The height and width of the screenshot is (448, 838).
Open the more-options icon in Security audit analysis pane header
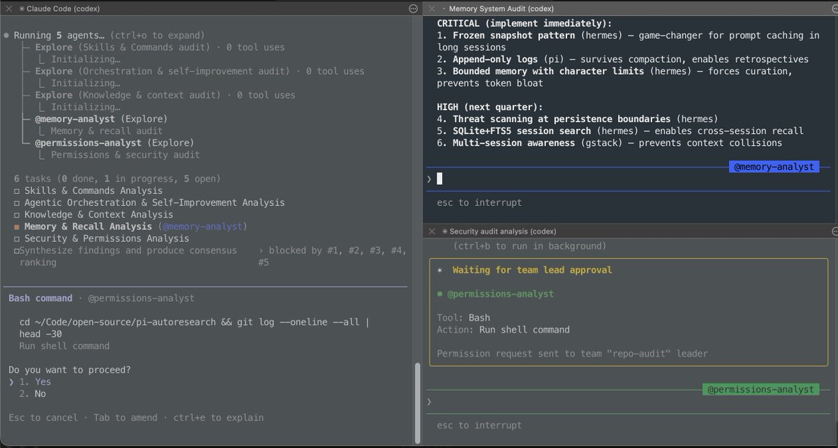point(835,231)
